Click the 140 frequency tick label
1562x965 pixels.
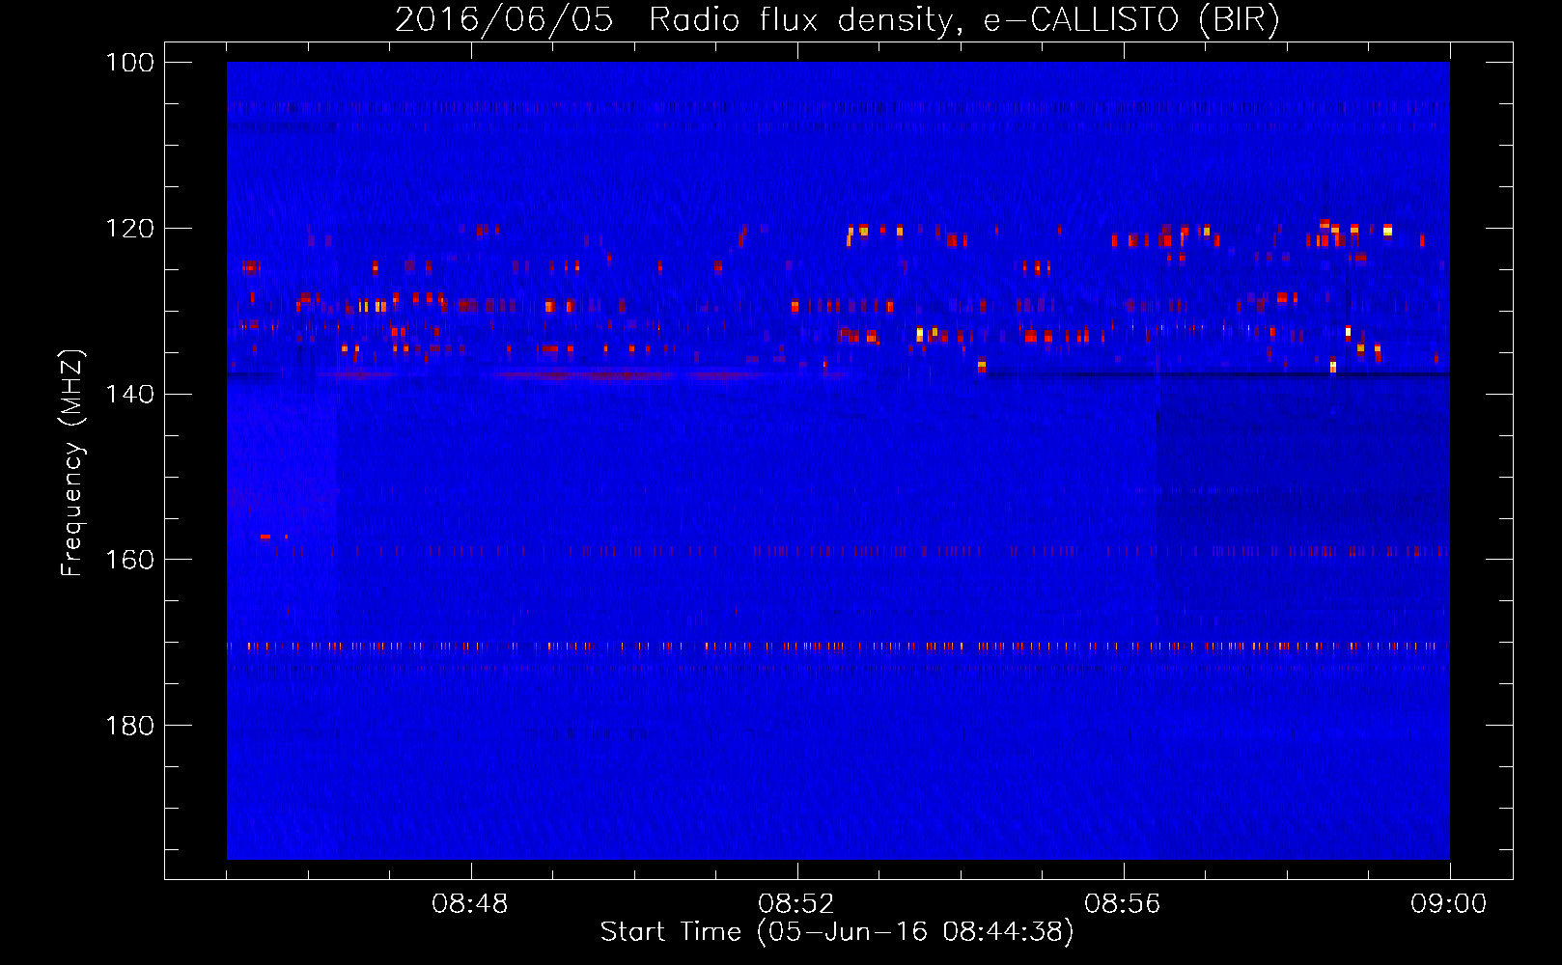[x=129, y=394]
